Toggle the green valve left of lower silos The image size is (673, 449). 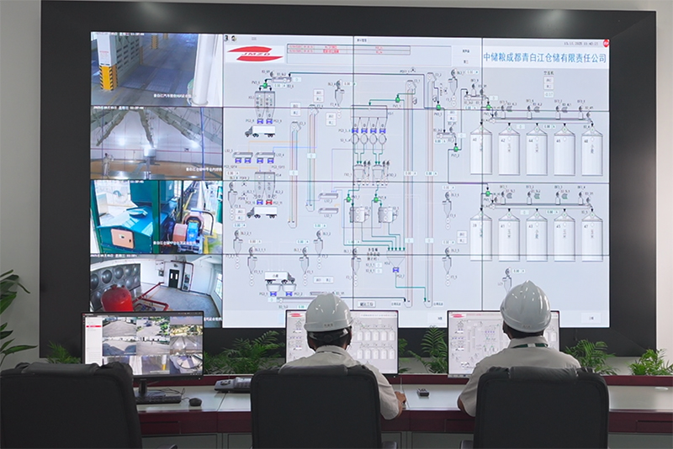(487, 194)
